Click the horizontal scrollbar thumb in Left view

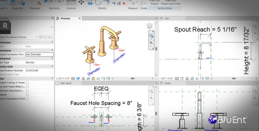pos(234,79)
